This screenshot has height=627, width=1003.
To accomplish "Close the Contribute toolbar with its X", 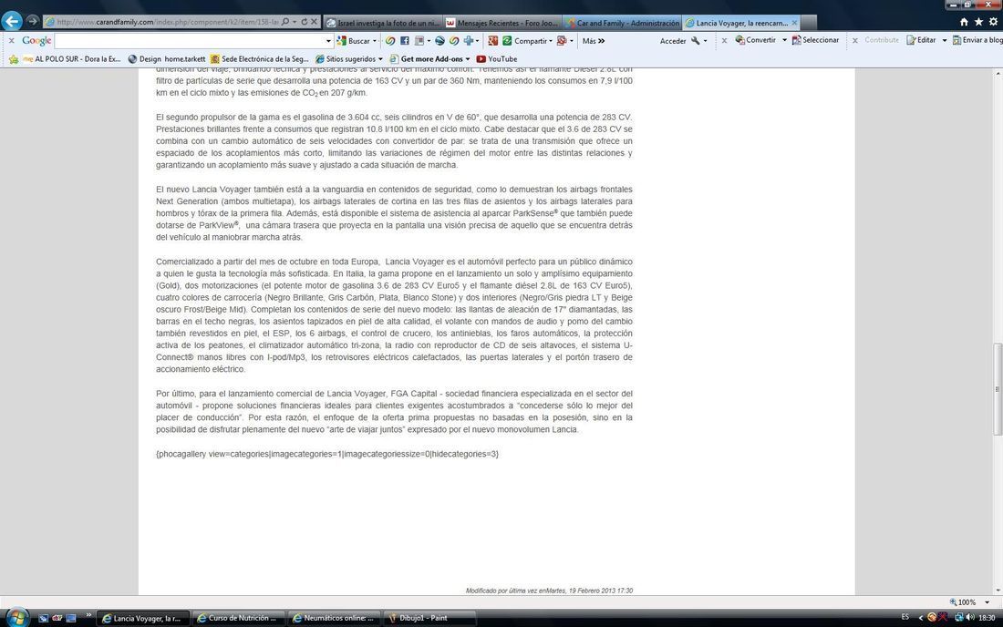I will 855,40.
